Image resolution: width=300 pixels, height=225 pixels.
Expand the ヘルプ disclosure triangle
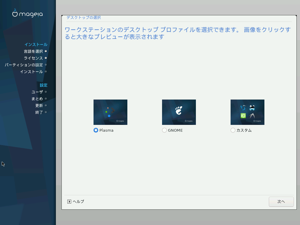(x=69, y=202)
